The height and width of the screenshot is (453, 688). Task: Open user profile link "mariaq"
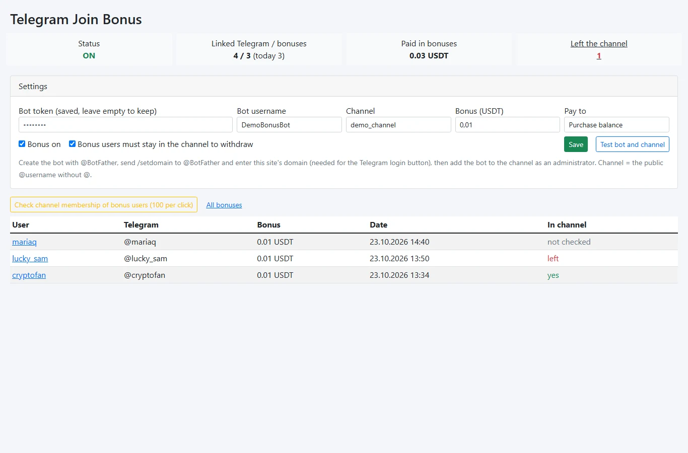click(x=24, y=242)
